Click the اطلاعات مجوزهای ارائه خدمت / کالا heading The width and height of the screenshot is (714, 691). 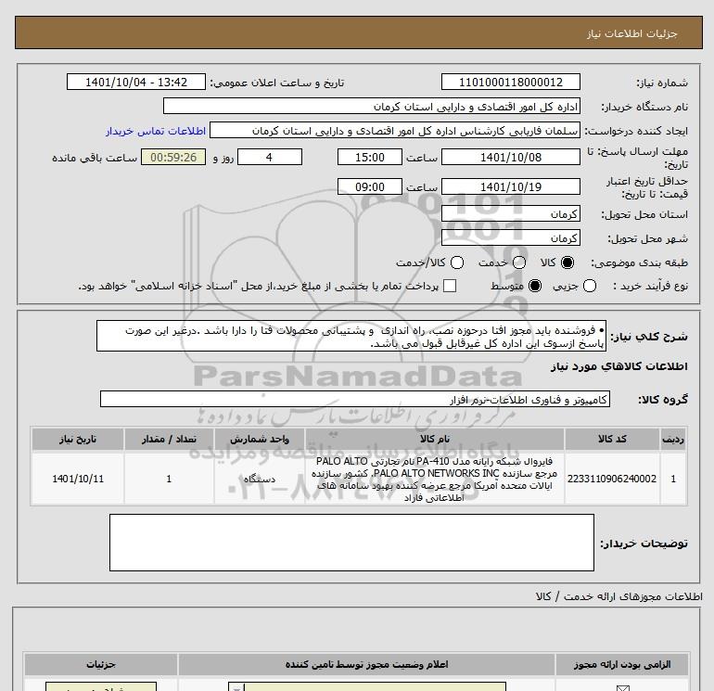pos(618,596)
